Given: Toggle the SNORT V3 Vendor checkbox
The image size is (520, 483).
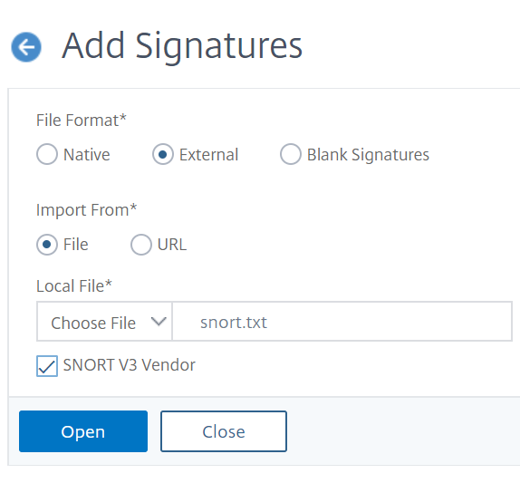Looking at the screenshot, I should point(47,366).
